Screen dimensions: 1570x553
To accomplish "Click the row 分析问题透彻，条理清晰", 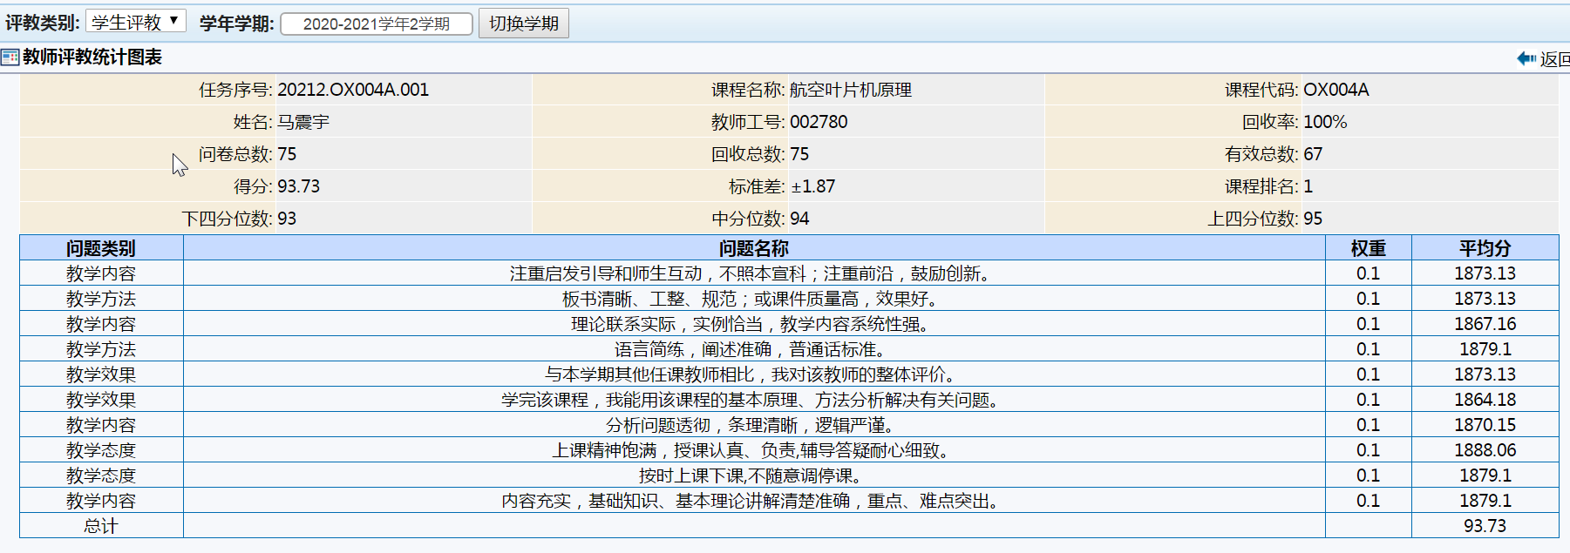I will [x=789, y=425].
